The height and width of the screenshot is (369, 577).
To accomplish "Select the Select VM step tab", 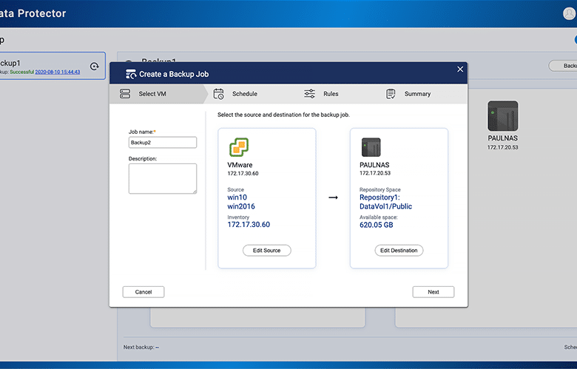I will [158, 94].
